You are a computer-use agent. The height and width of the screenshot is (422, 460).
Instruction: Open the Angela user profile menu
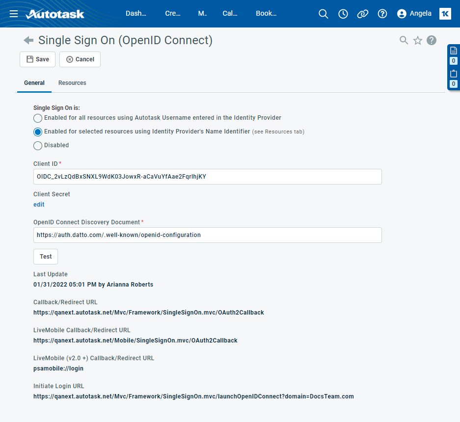pyautogui.click(x=414, y=14)
